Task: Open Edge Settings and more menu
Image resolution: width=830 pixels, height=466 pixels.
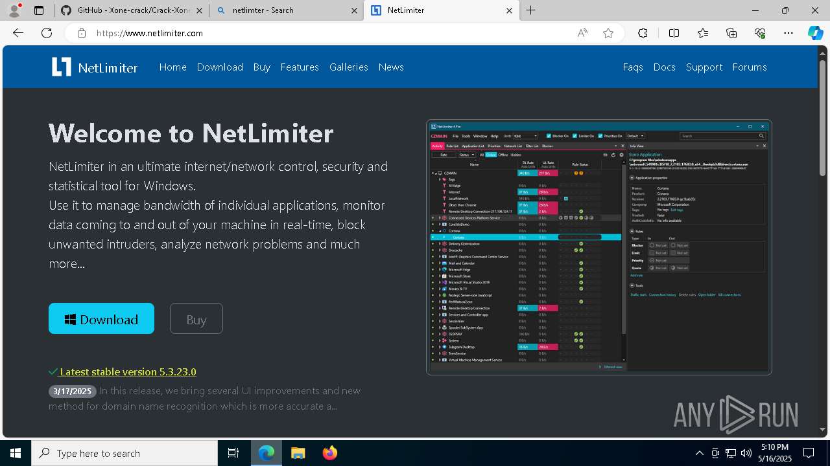Action: (788, 33)
